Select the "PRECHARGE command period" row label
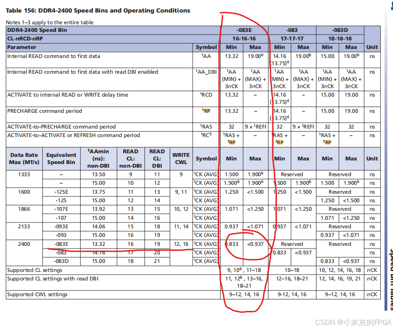 click(x=45, y=111)
